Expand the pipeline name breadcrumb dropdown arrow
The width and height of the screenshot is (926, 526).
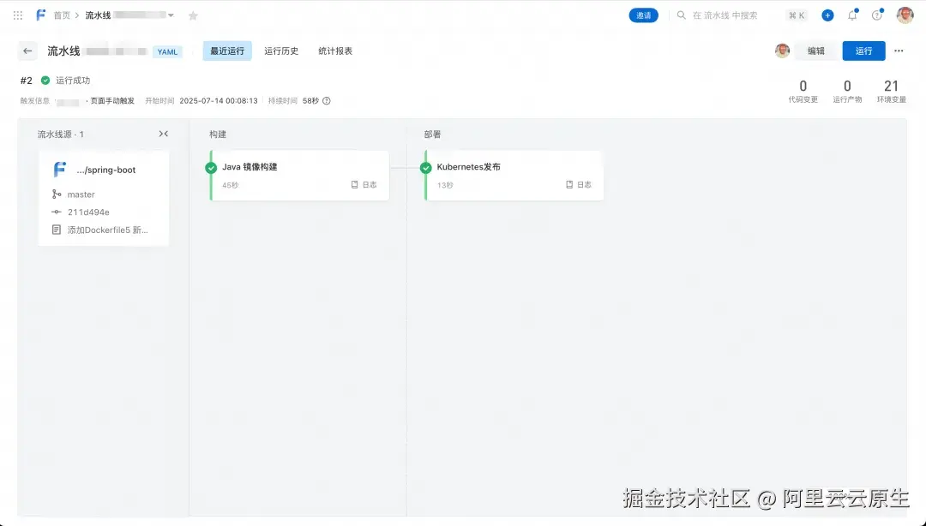171,15
